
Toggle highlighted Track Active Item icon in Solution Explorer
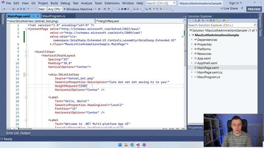[x=218, y=21]
